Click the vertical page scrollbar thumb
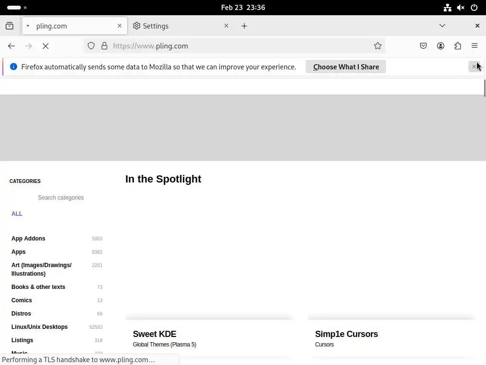486x365 pixels. [x=485, y=88]
